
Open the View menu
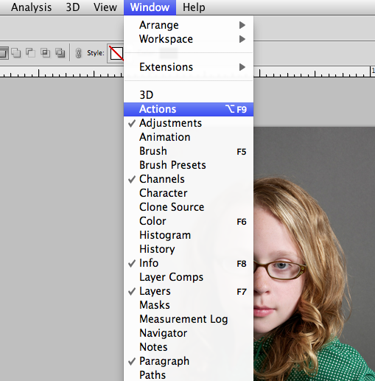105,7
